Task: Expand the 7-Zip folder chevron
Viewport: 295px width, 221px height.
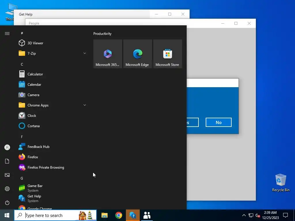Action: tap(85, 53)
